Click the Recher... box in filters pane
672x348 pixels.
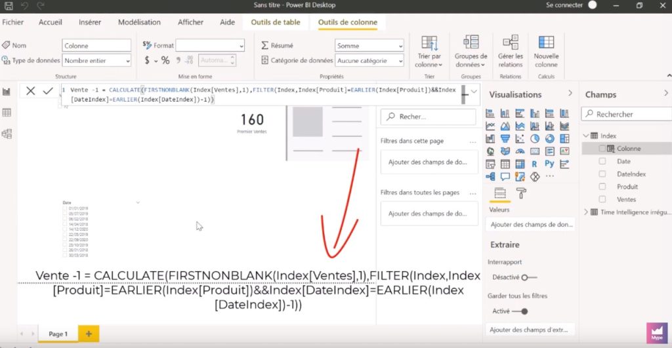(x=428, y=117)
